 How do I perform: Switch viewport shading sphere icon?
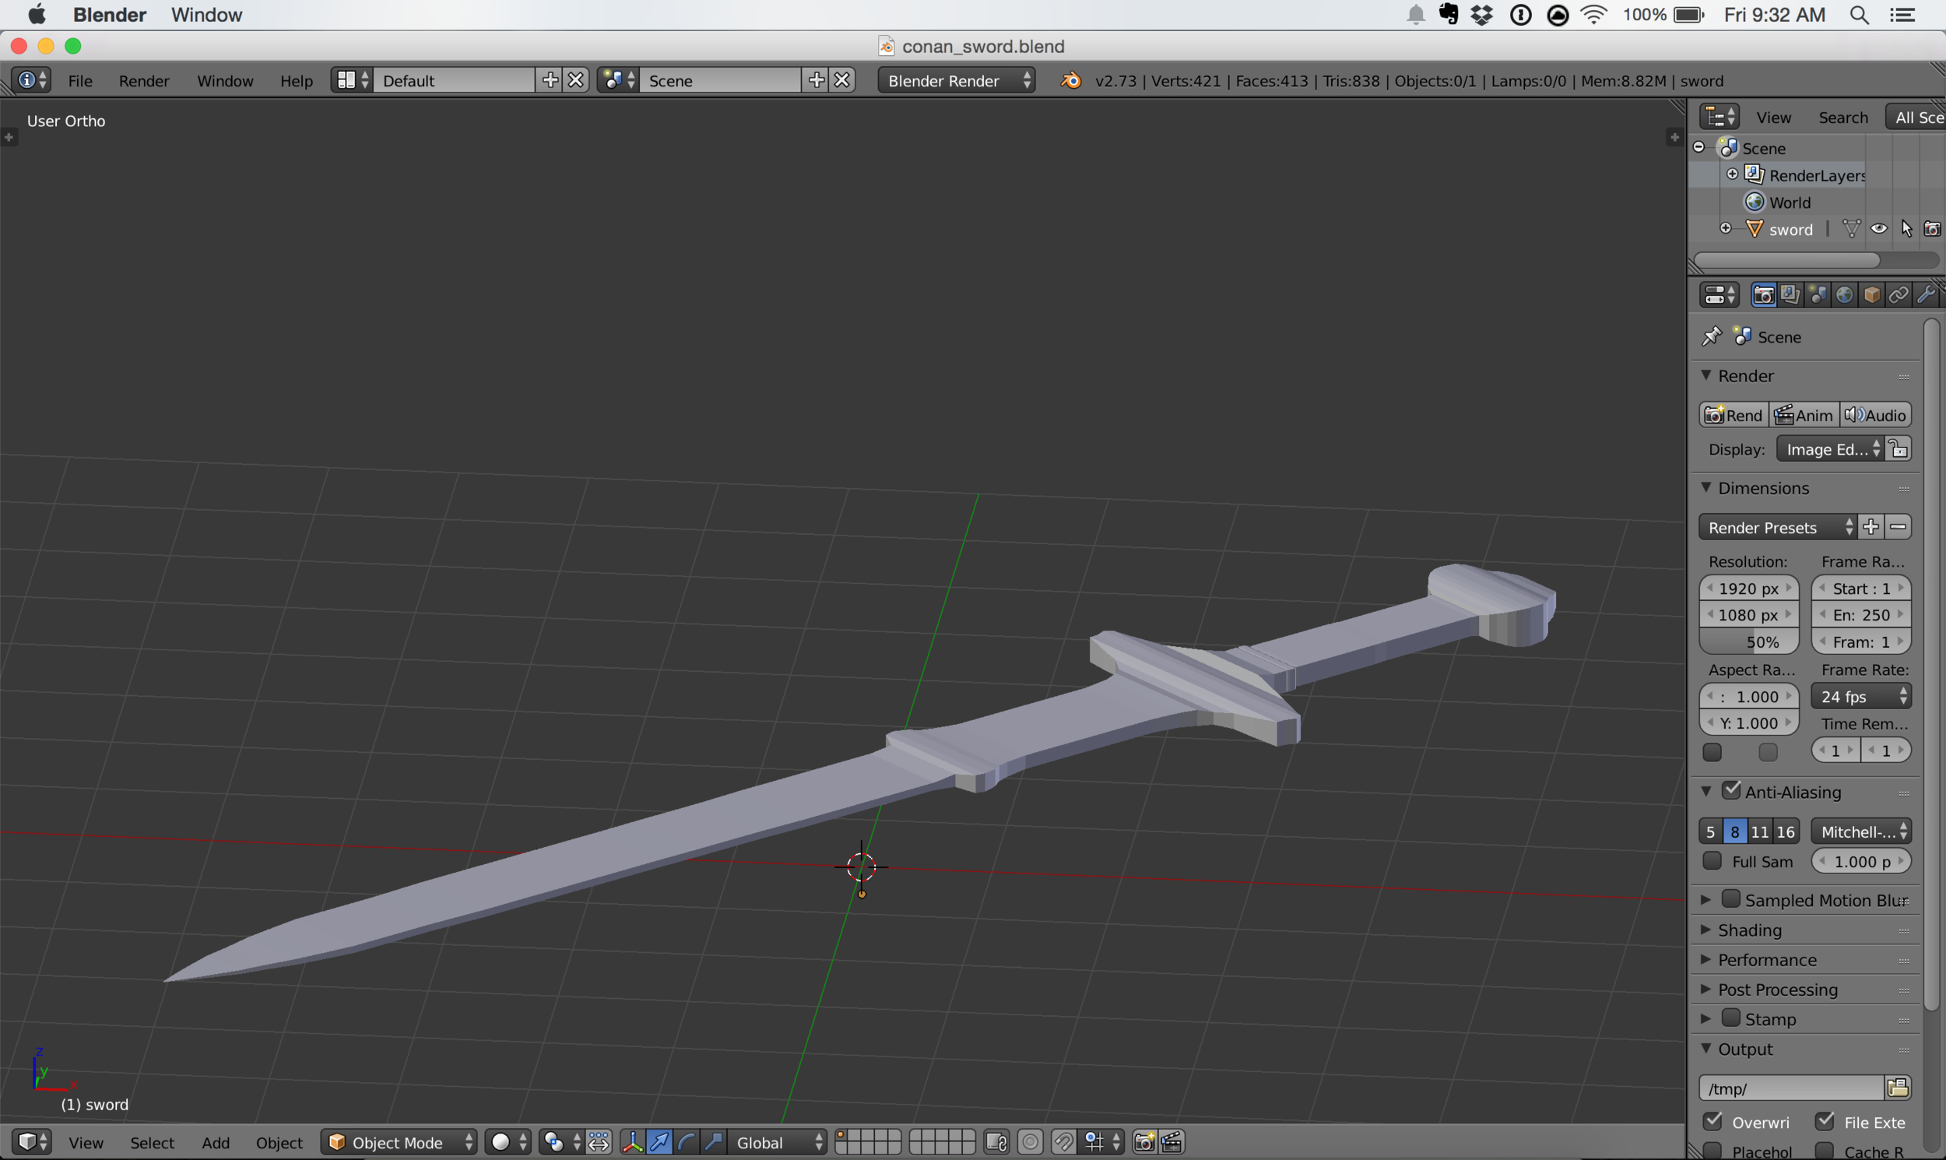502,1143
